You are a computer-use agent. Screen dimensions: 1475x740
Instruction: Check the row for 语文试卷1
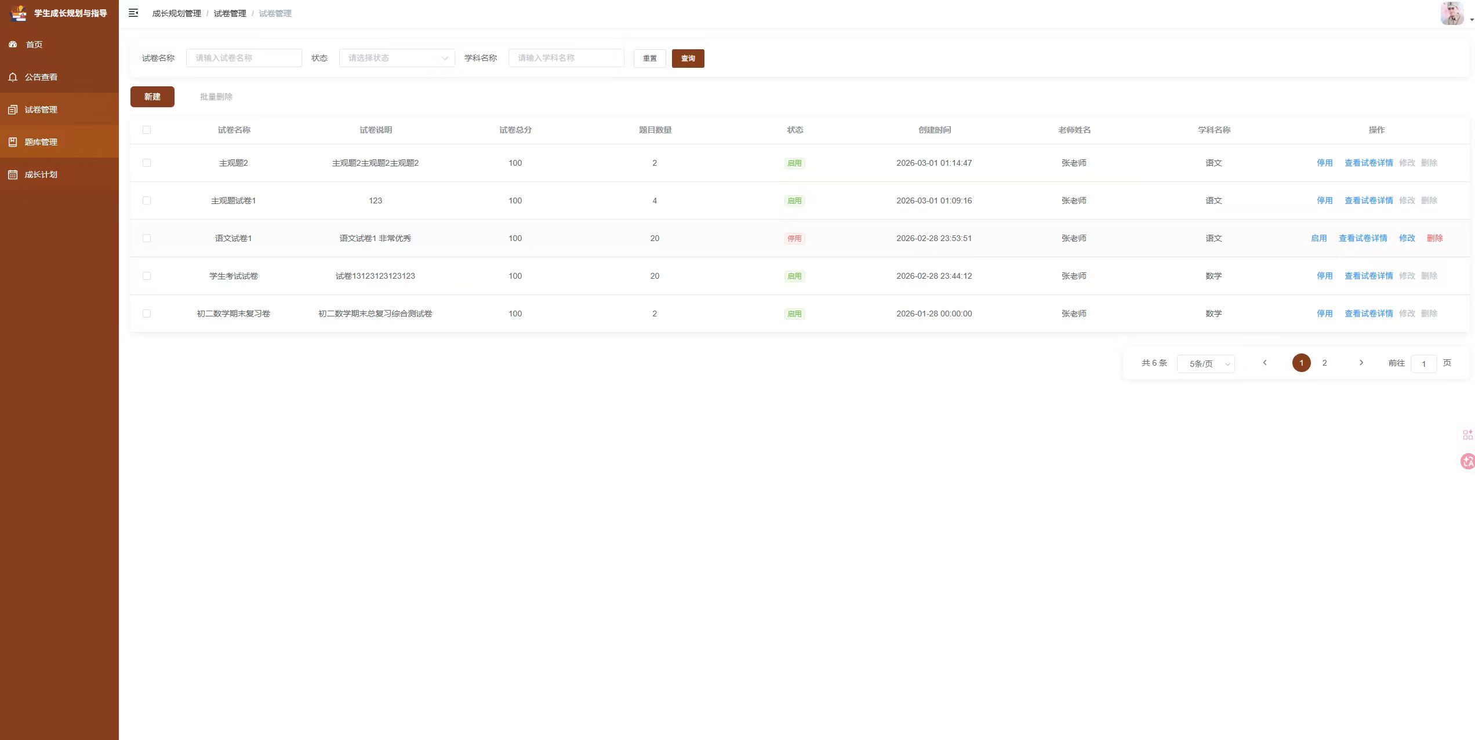pos(147,238)
